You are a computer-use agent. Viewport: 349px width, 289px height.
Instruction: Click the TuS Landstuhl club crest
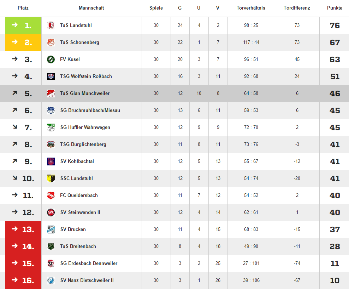(x=51, y=25)
